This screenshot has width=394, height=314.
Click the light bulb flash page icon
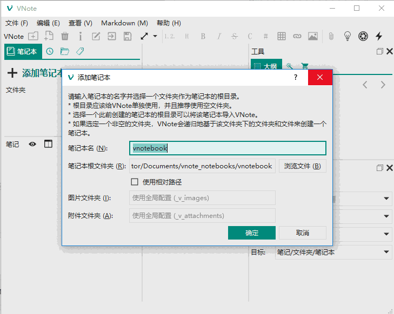[x=348, y=36]
